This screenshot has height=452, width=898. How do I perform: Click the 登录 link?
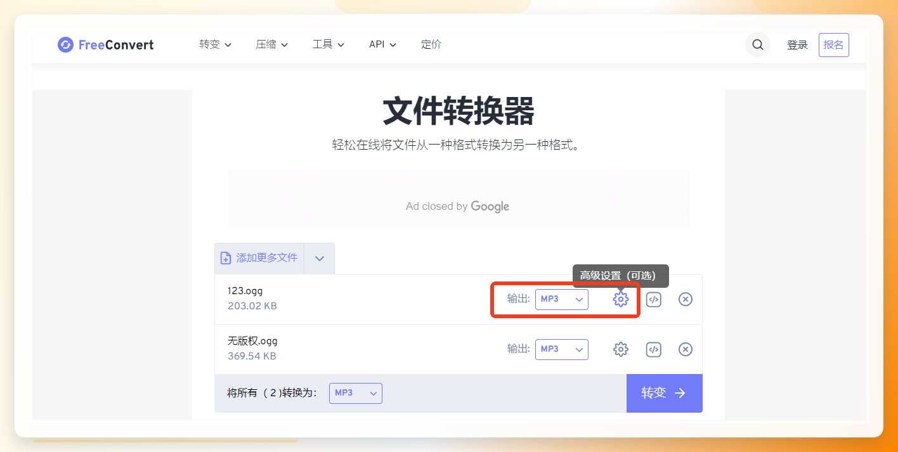798,45
